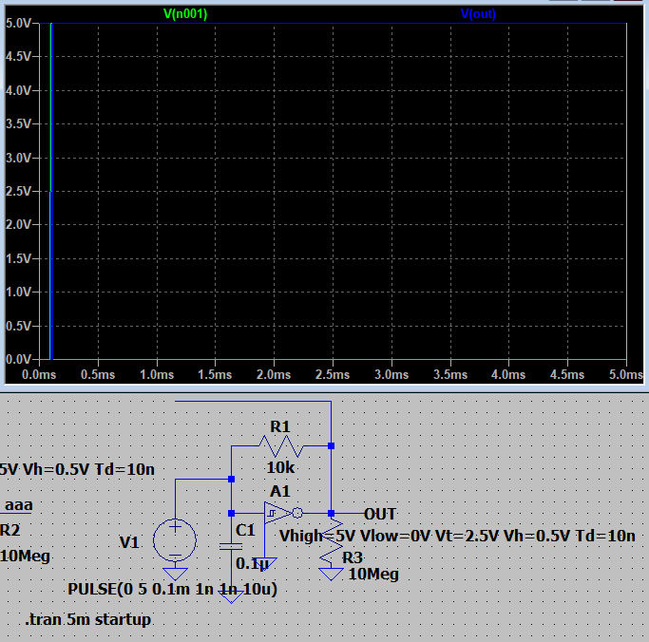Viewport: 649px width, 642px height.
Task: Click the 2.5ms time axis label
Action: point(332,375)
